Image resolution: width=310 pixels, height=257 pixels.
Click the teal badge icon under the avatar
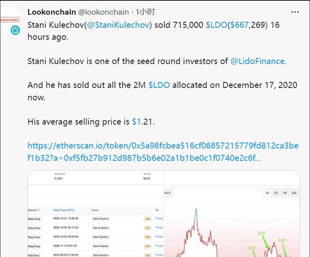click(15, 30)
